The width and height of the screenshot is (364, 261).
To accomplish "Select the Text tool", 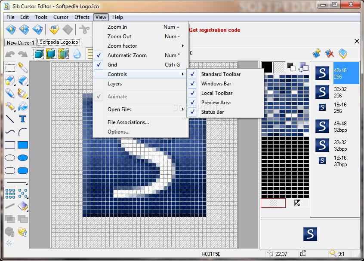I will click(22, 119).
